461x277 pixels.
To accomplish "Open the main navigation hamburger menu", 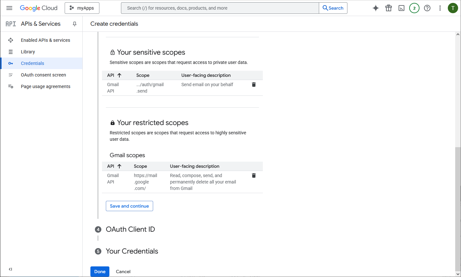I will [9, 8].
